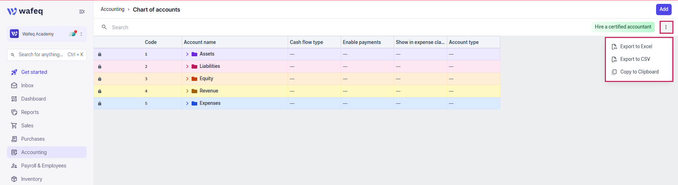This screenshot has width=678, height=185.
Task: Open the three-dot more options button
Action: (666, 27)
